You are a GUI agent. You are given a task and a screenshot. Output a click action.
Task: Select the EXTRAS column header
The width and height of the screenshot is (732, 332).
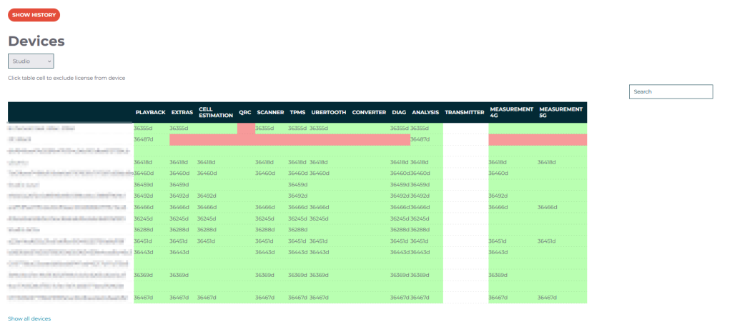[x=182, y=112]
